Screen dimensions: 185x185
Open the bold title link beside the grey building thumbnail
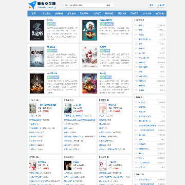pyautogui.click(x=48, y=105)
